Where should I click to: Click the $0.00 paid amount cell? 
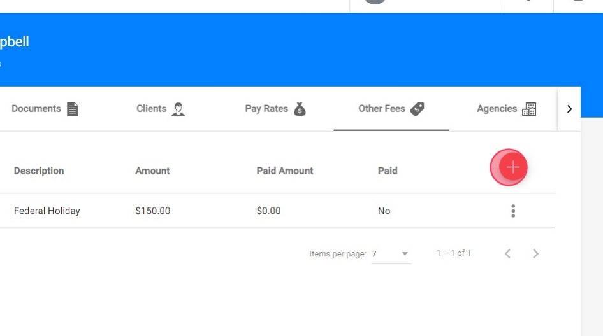pyautogui.click(x=268, y=211)
